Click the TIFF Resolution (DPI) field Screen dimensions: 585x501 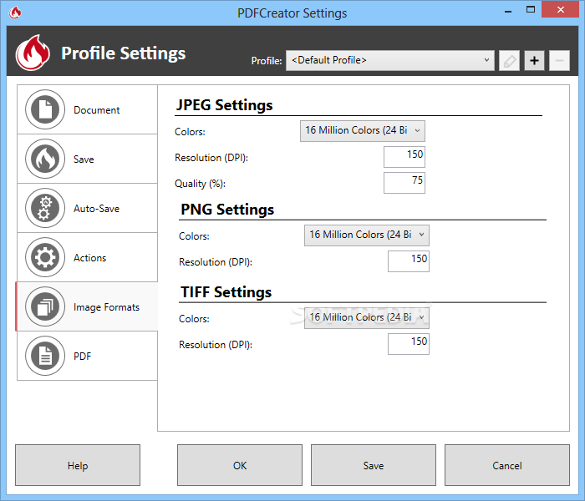(x=409, y=344)
